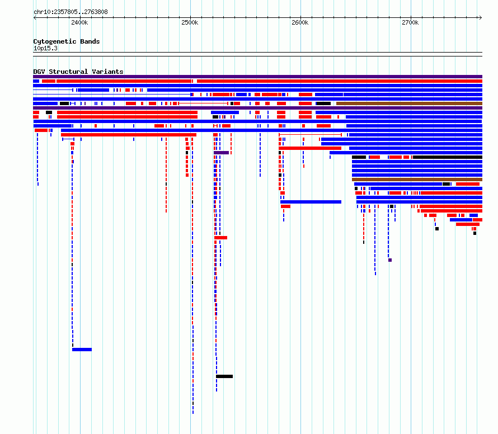Select the isolated blue variant bar left of 2400k

pos(82,350)
